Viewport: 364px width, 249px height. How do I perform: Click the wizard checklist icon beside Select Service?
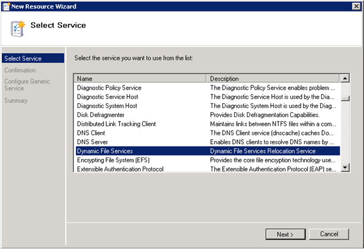(x=18, y=29)
